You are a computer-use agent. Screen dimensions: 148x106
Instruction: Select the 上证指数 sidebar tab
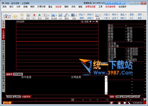tap(3, 34)
